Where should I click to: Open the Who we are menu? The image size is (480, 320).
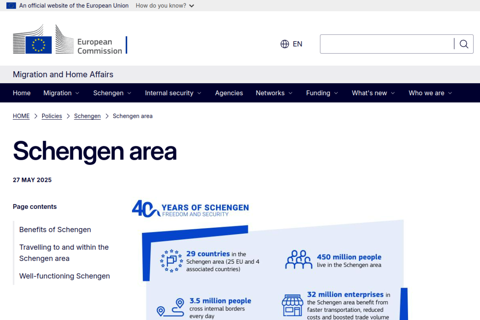pyautogui.click(x=426, y=93)
